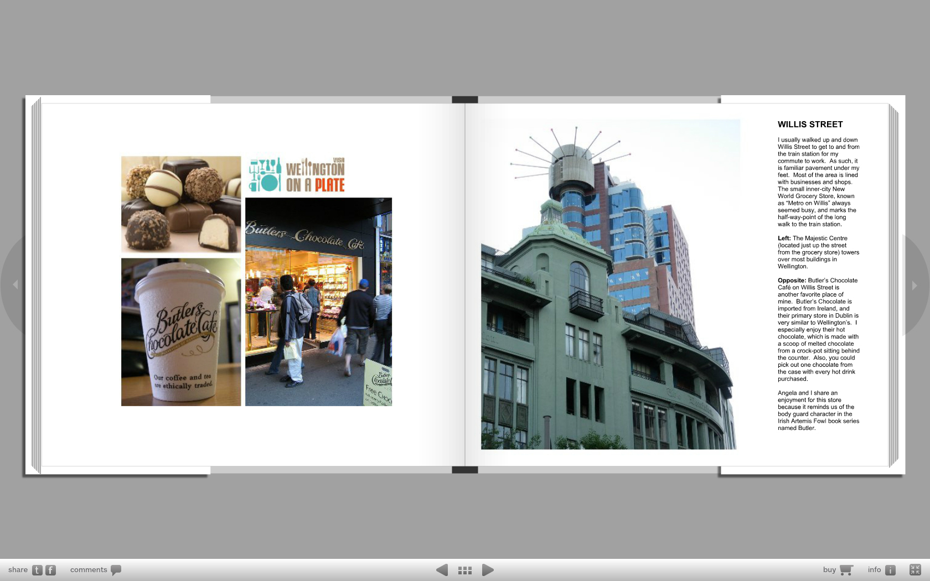Click the shopping cart icon

tap(846, 570)
